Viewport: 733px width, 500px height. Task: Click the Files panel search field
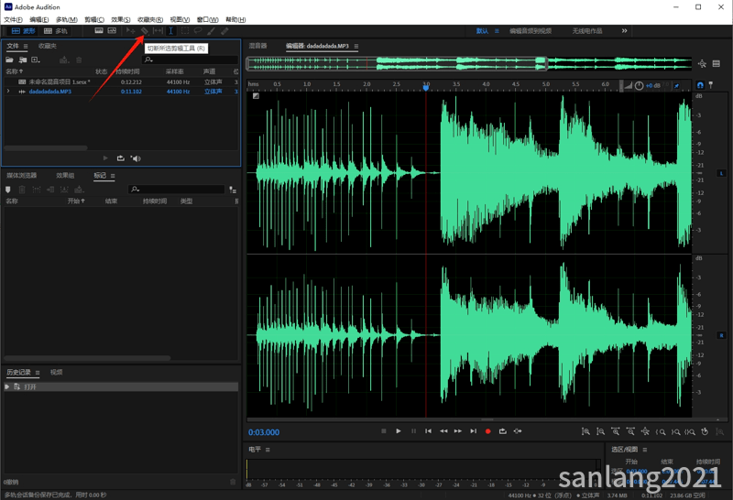pos(190,60)
